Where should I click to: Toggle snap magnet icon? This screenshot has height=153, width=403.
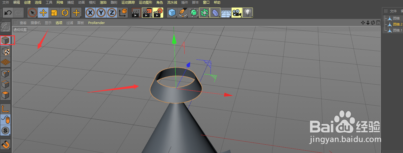coord(5,144)
